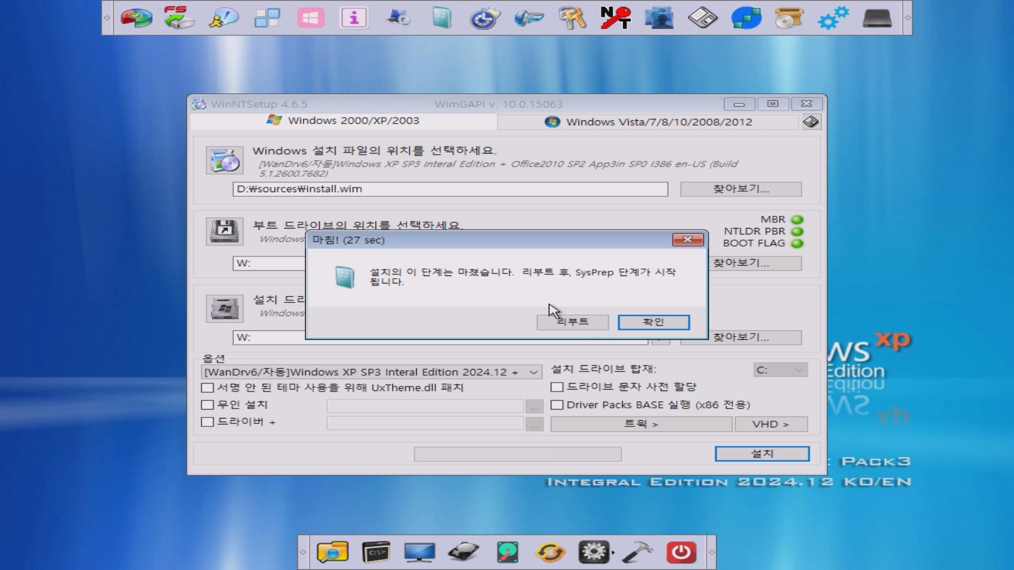The height and width of the screenshot is (570, 1014).
Task: Open the purple info icon in top dock
Action: point(354,18)
